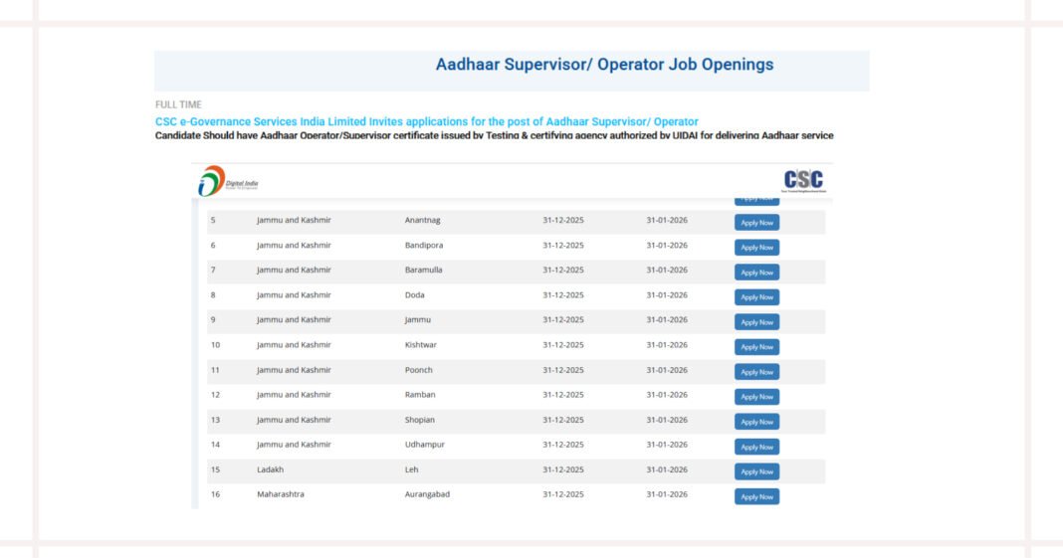This screenshot has height=558, width=1063.
Task: Apply Now for Shopian position
Action: click(756, 422)
